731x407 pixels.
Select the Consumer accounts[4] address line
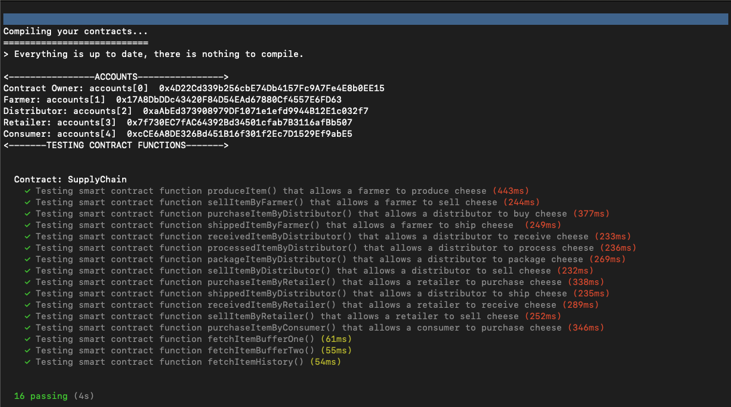click(x=178, y=133)
